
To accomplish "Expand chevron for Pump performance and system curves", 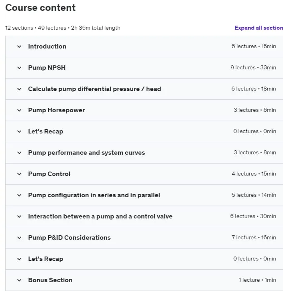I will click(x=19, y=153).
